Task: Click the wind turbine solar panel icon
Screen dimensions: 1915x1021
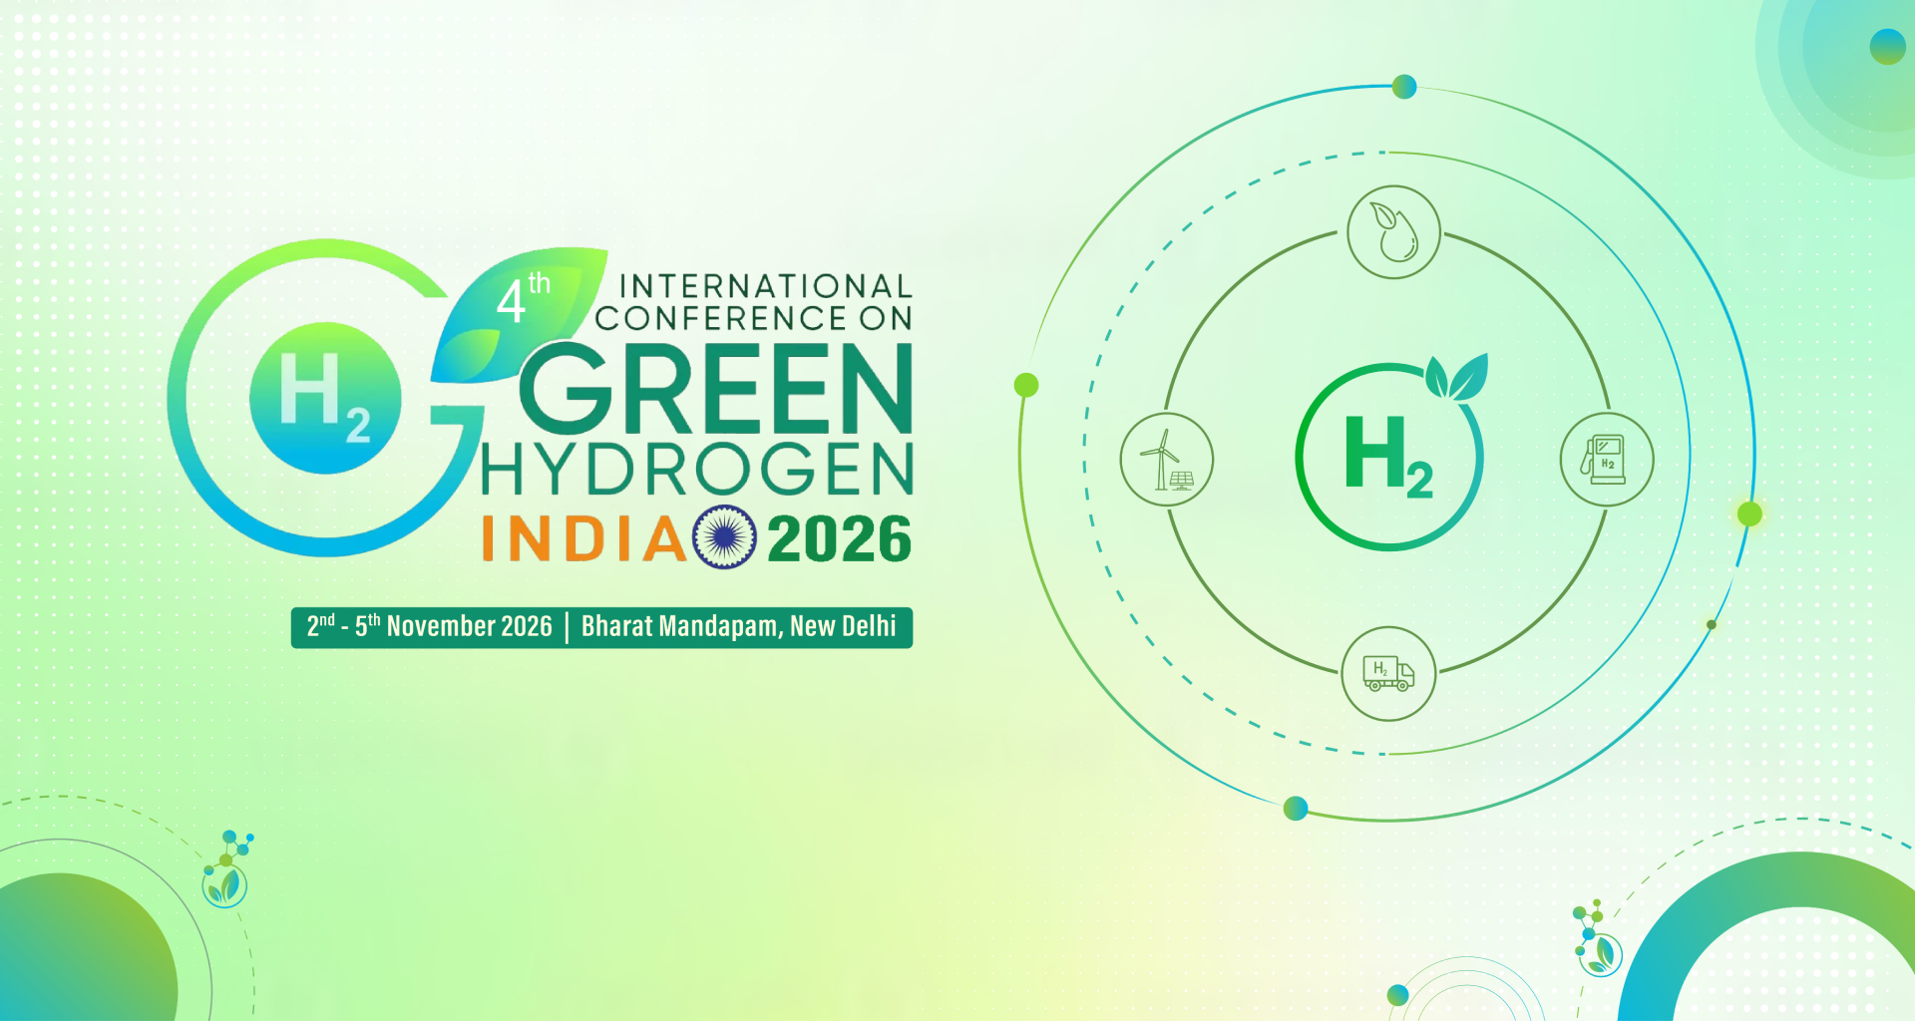Action: tap(1167, 460)
